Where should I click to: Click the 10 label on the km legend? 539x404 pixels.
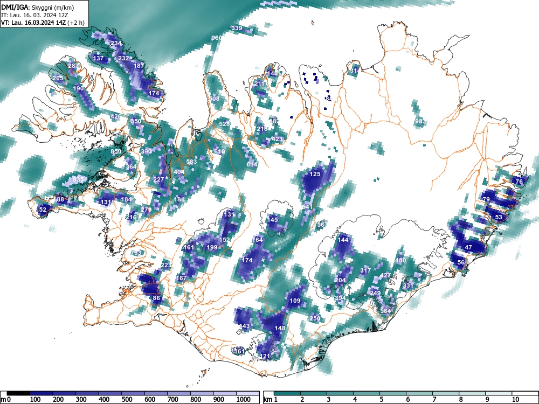515,400
